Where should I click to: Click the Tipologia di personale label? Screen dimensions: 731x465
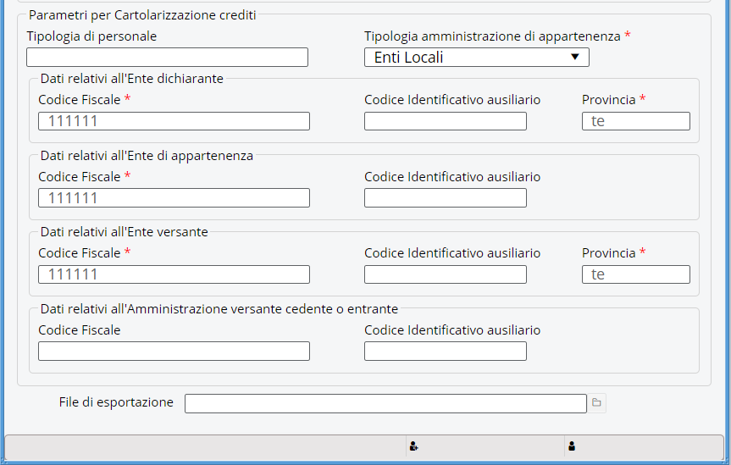[91, 36]
